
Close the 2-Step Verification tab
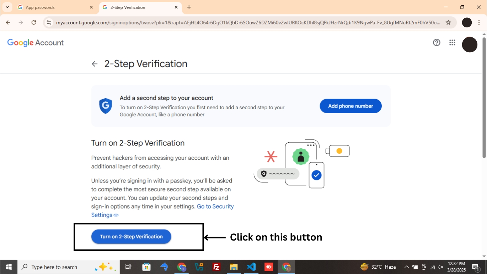176,7
